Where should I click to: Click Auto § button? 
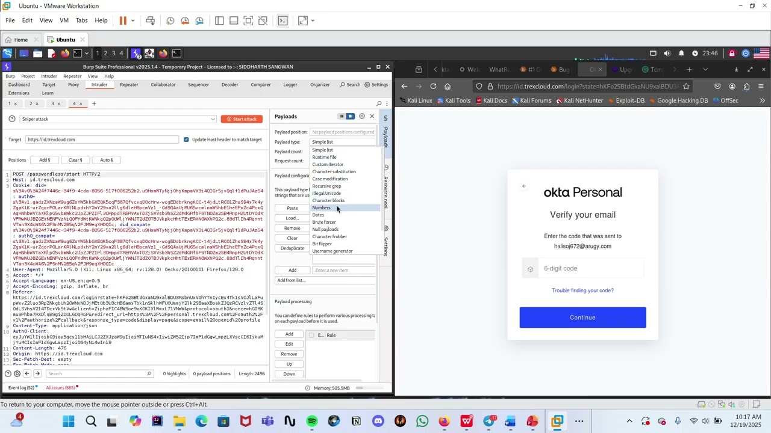[x=107, y=160]
